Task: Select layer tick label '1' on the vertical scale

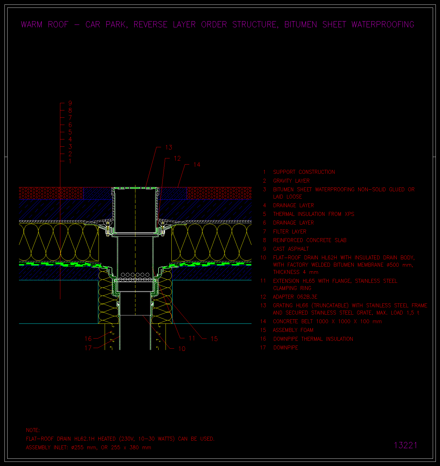Action: click(70, 161)
